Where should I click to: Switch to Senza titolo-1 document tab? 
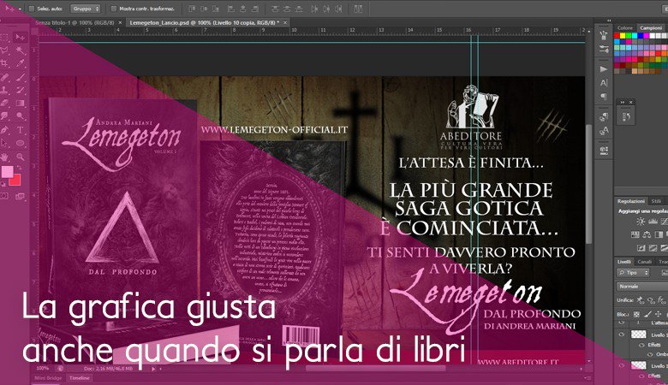[x=76, y=22]
